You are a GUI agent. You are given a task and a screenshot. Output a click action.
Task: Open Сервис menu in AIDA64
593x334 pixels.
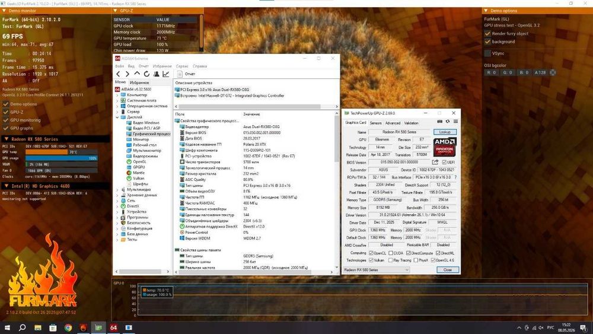[x=182, y=66]
